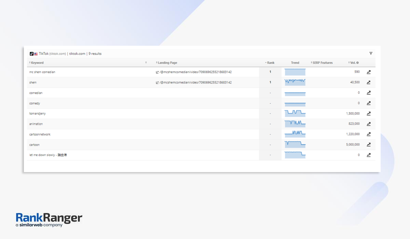Select the keyword 'tomandjerry'
Viewport: 410px width, 239px height.
point(37,113)
